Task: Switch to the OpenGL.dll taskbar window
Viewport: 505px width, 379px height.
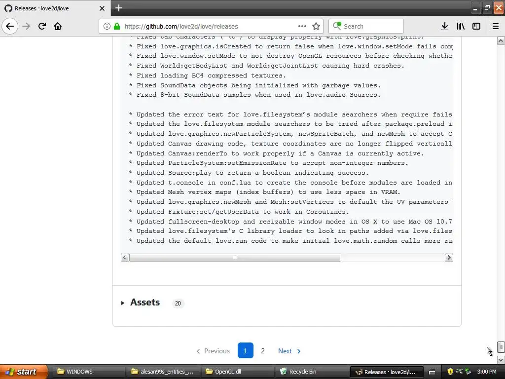Action: coord(238,372)
